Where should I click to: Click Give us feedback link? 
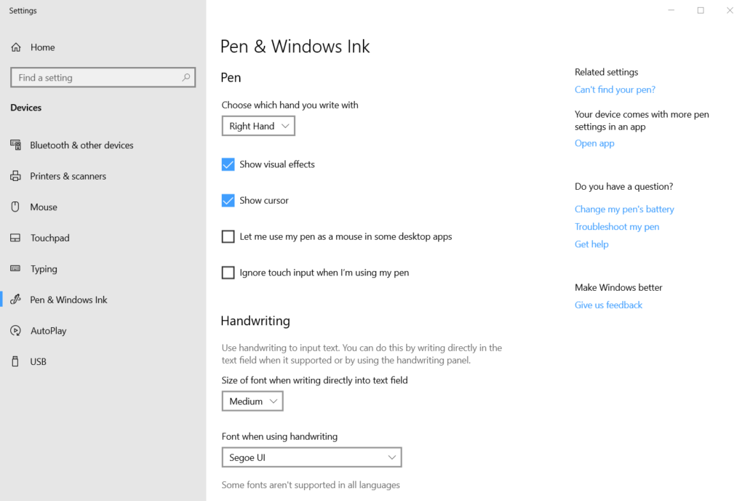[x=608, y=305]
